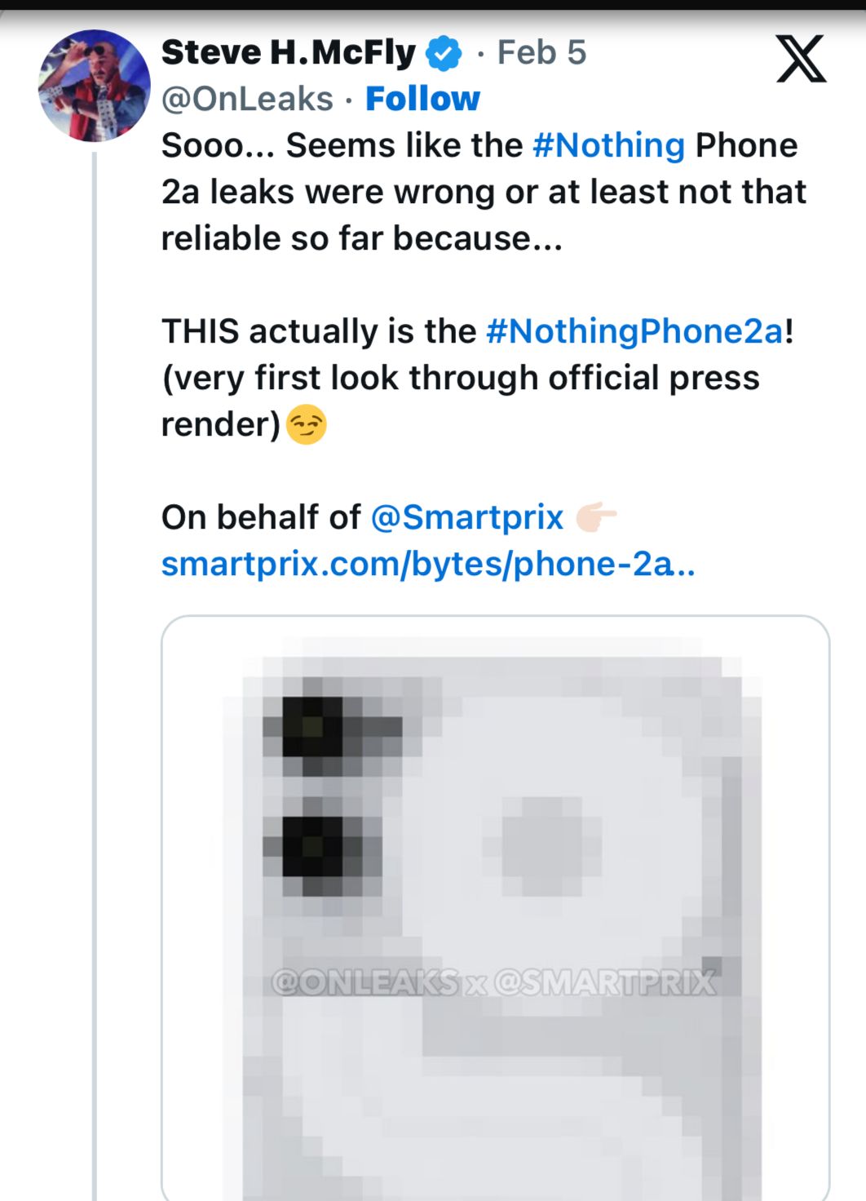The height and width of the screenshot is (1201, 866).
Task: Follow the OnLeaks account
Action: [422, 99]
